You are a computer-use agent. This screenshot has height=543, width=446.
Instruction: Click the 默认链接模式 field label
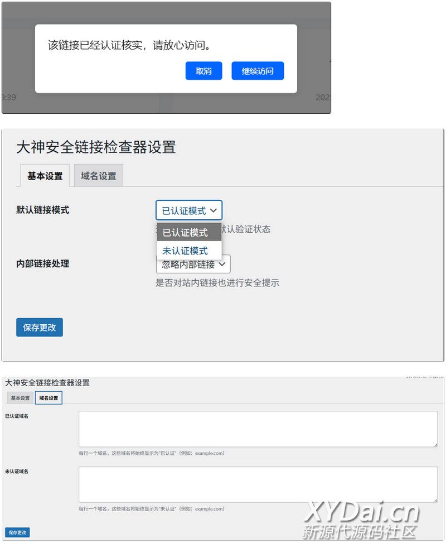click(x=43, y=210)
